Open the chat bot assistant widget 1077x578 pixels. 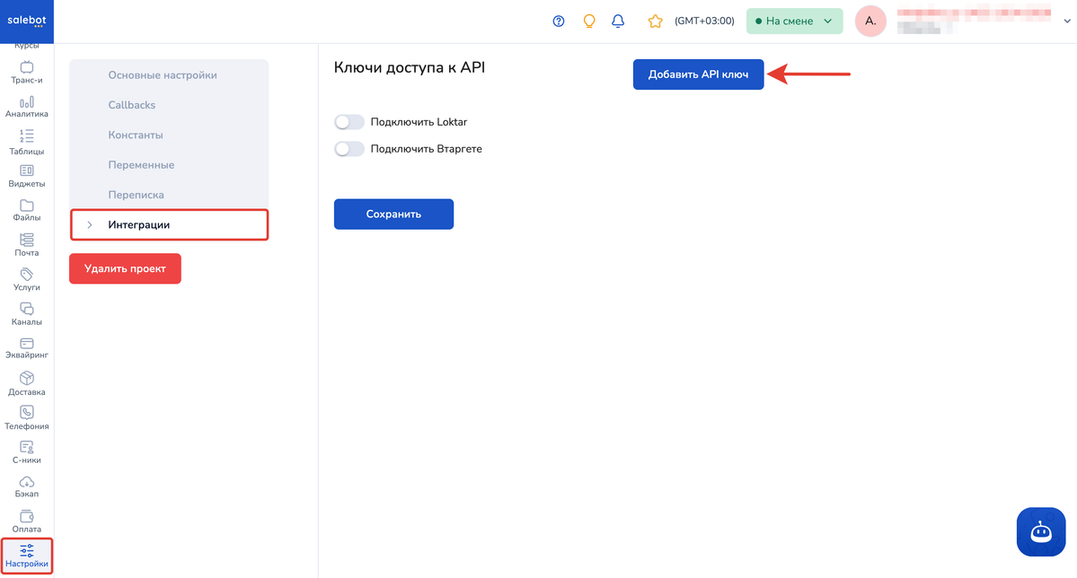point(1040,532)
